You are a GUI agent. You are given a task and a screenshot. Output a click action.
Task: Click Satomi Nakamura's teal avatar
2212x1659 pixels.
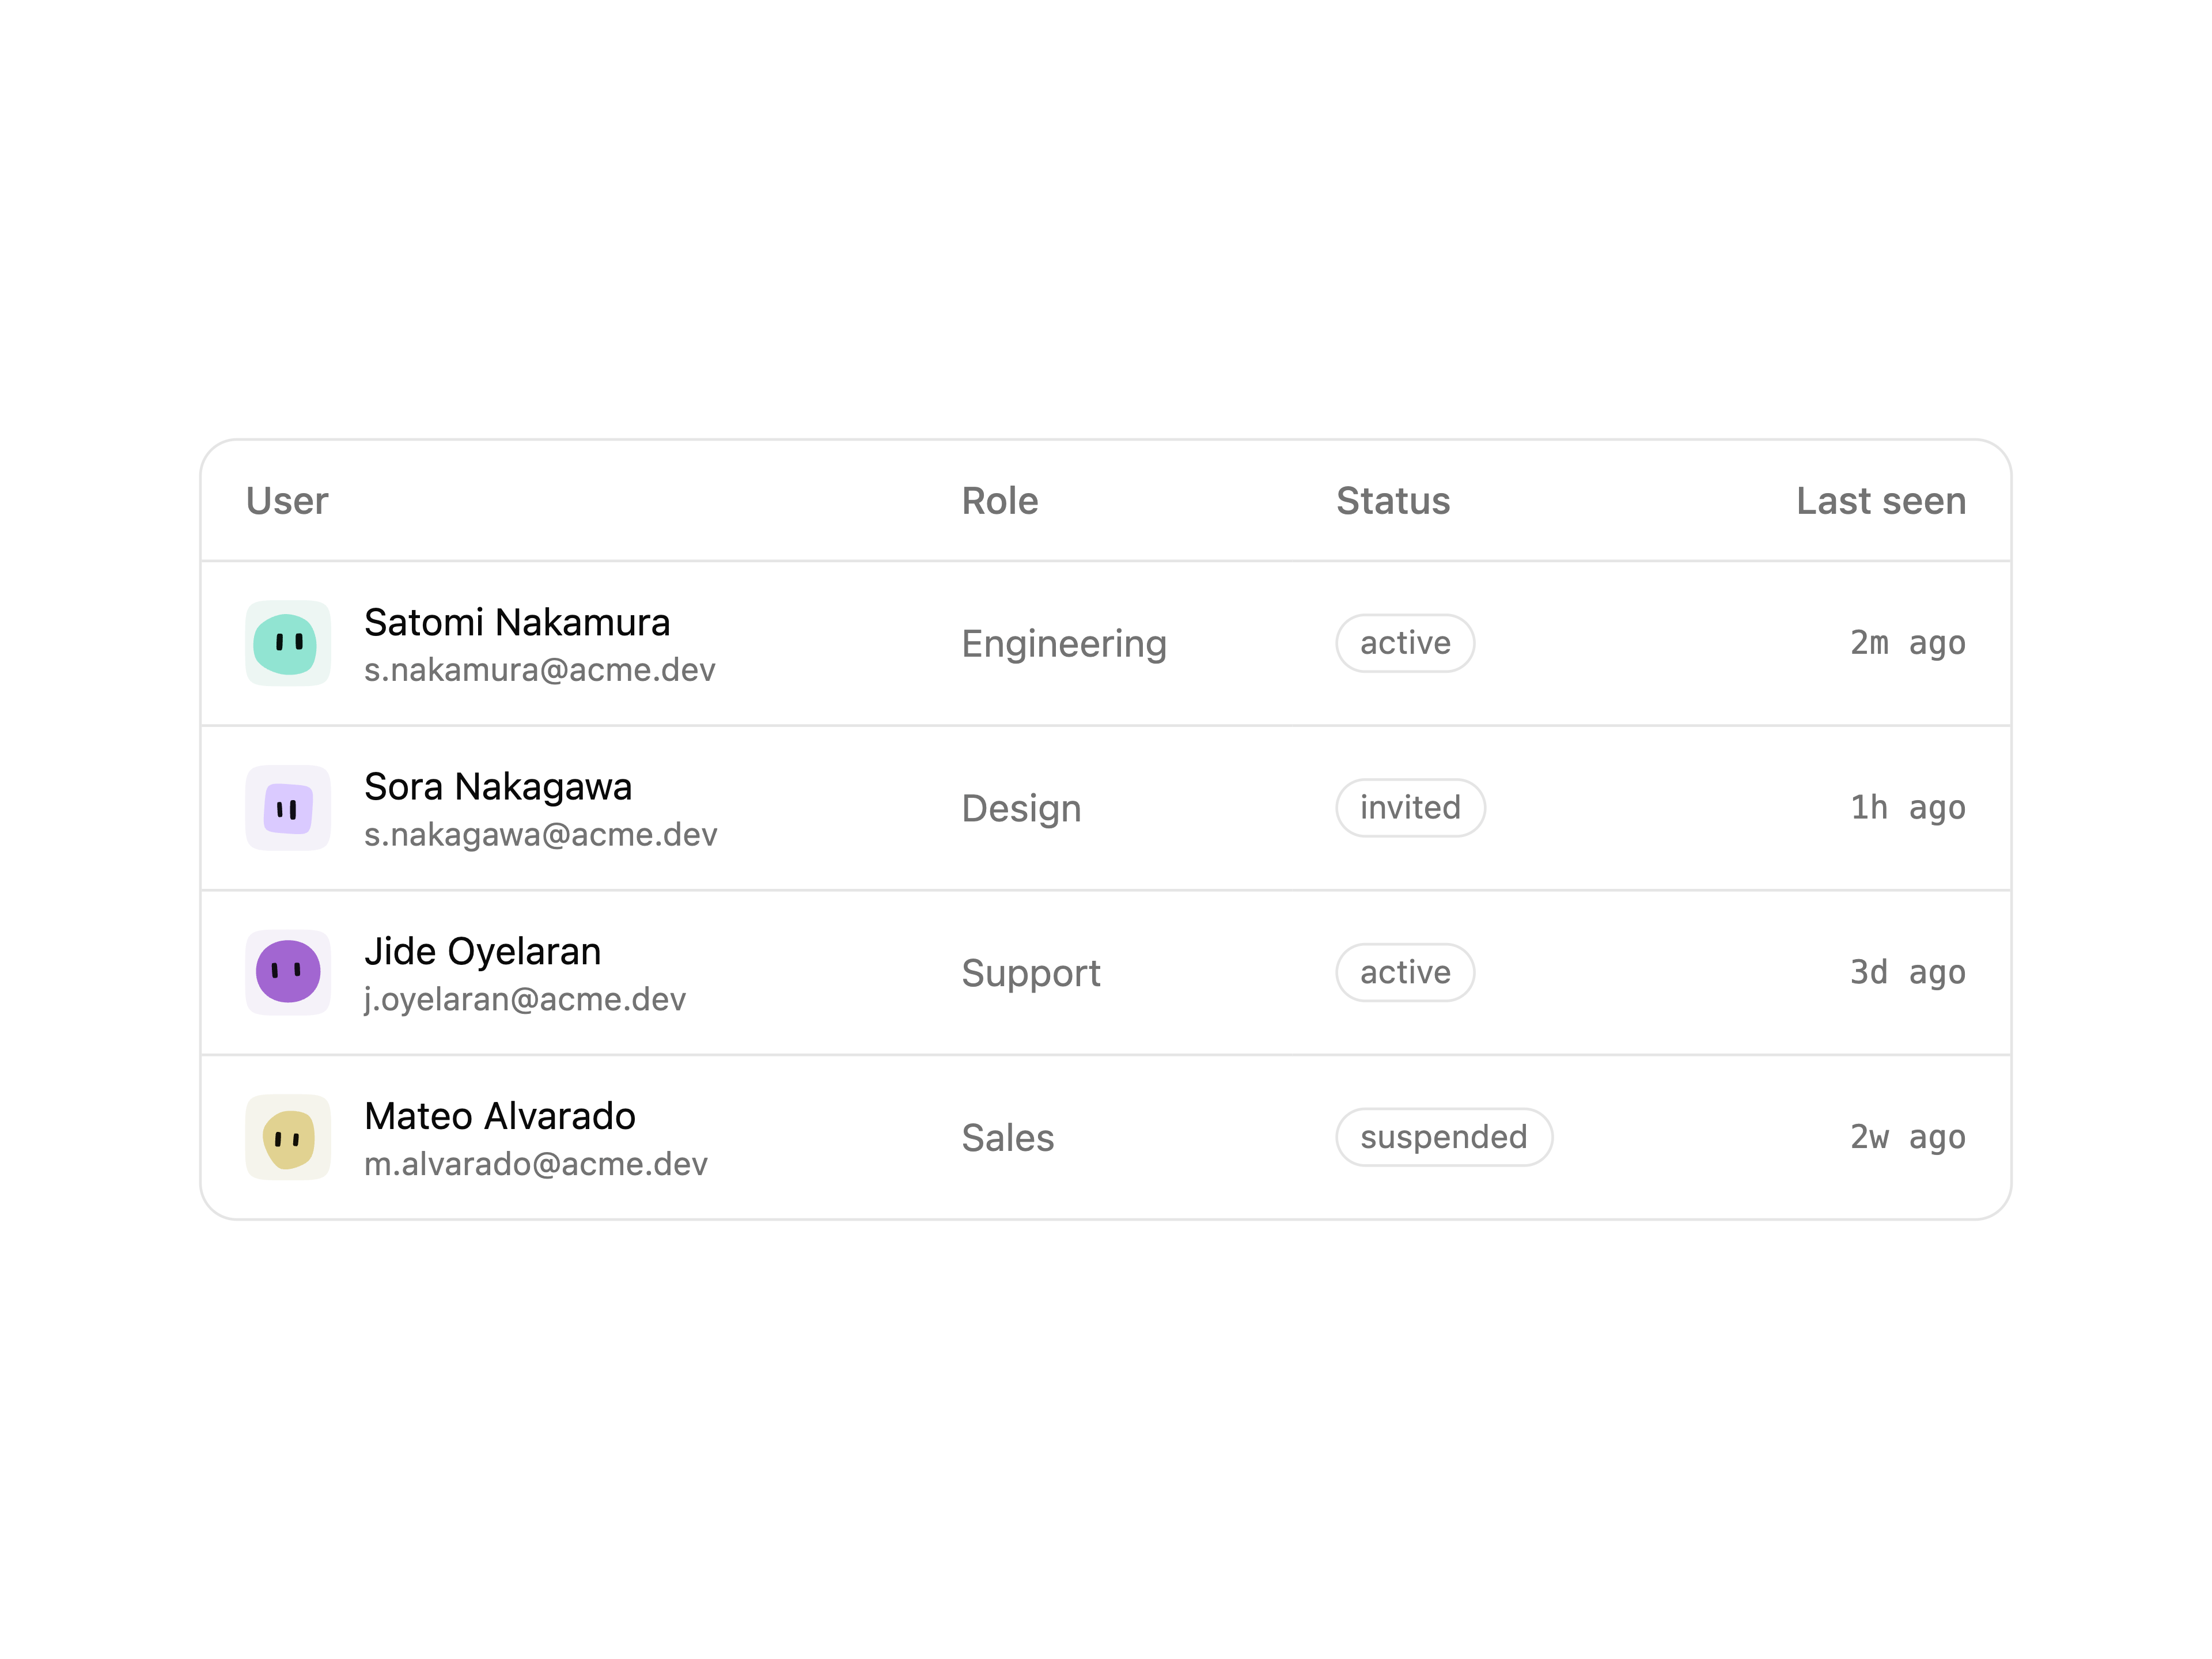(288, 643)
